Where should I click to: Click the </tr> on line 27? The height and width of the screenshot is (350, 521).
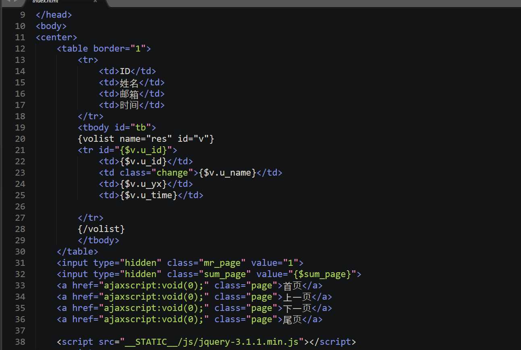pos(91,218)
